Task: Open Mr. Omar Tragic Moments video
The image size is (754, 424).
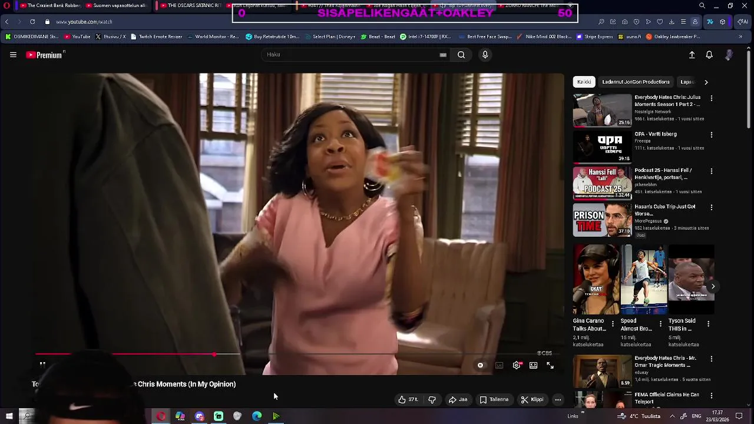Action: tap(602, 371)
